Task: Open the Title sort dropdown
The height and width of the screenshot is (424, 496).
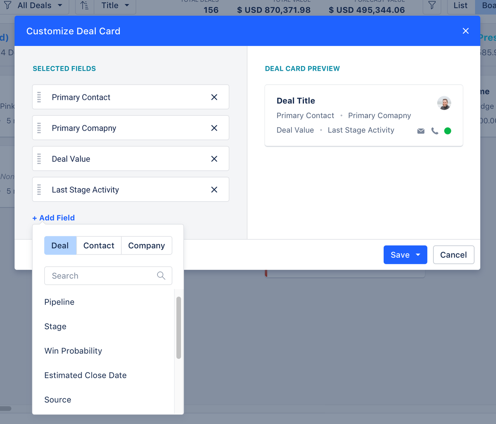Action: [x=115, y=5]
